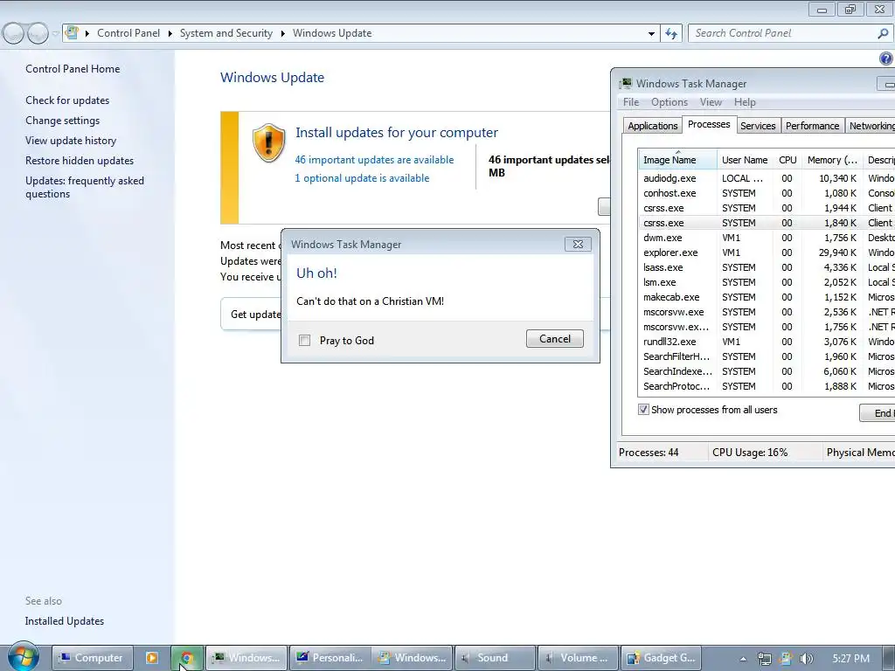The image size is (895, 671).
Task: Switch to Windows Task Manager taskbar button
Action: point(247,658)
